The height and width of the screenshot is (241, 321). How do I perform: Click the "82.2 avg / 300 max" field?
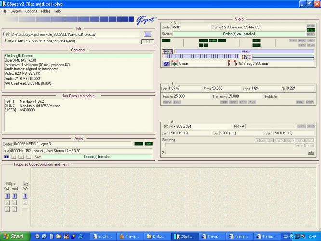276,64
